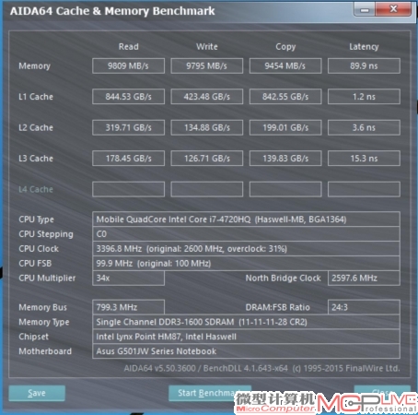This screenshot has width=418, height=415.
Task: Click the CPU Stepping label
Action: click(46, 234)
